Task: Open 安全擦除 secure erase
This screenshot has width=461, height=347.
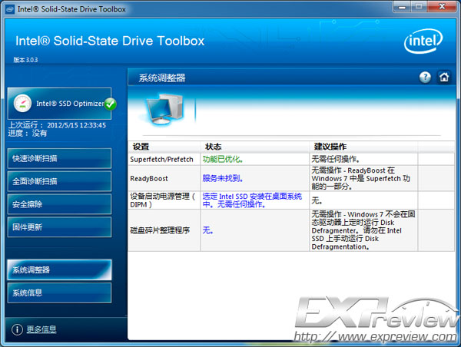Action: click(59, 204)
